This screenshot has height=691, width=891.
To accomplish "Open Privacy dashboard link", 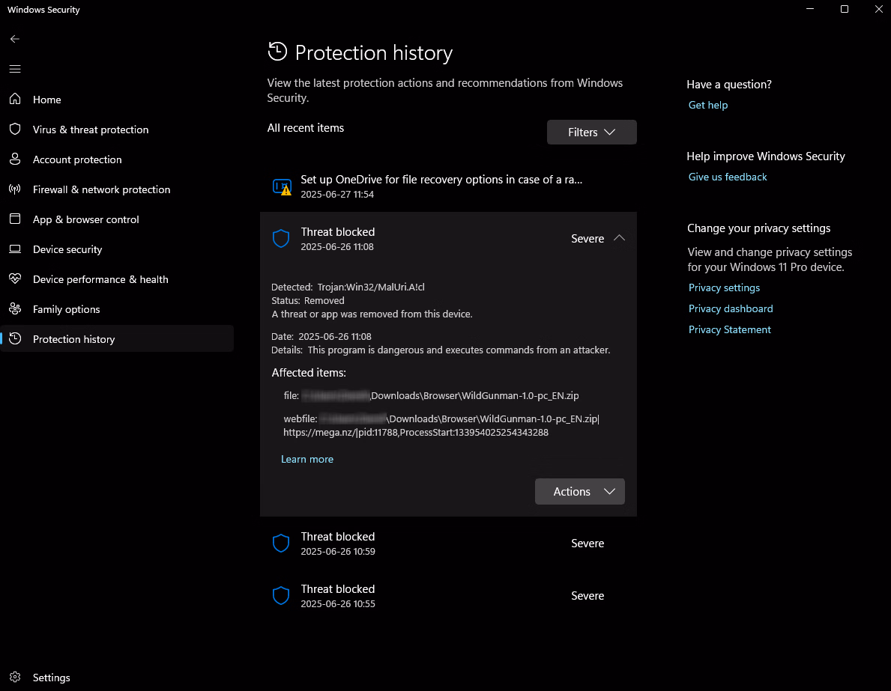I will point(730,309).
